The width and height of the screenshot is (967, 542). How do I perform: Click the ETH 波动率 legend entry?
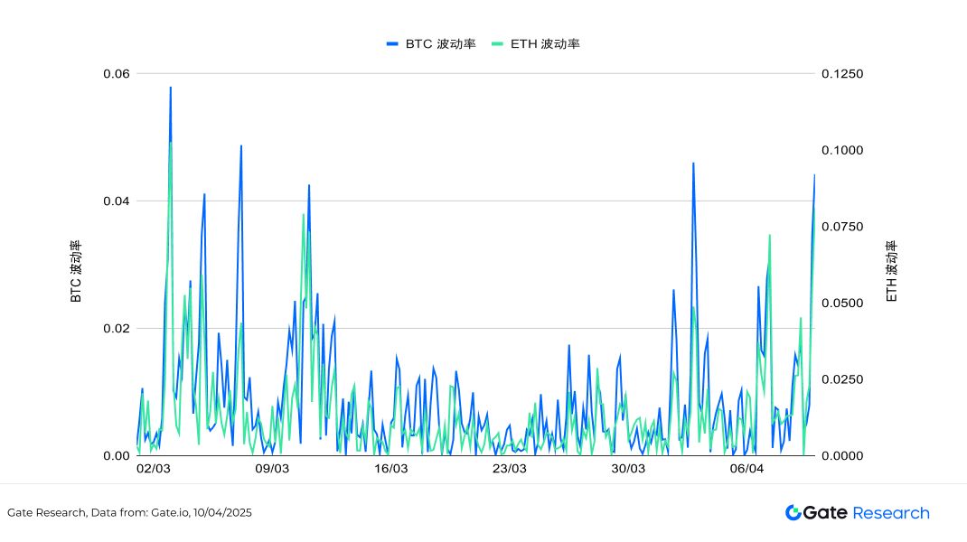[536, 43]
